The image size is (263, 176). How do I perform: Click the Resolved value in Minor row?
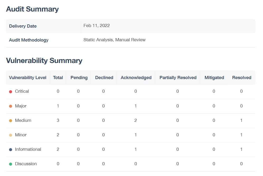pyautogui.click(x=241, y=135)
